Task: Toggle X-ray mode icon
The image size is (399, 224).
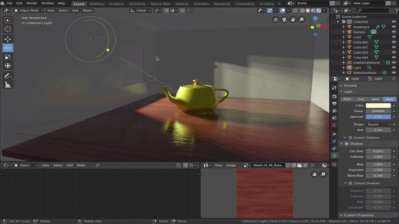Action: click(295, 11)
